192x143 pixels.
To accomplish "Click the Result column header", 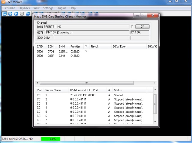I will tap(100, 46).
